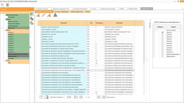This screenshot has height=103, width=184.
Task: Click the previous-page arrow in pager
Action: (x=81, y=97)
